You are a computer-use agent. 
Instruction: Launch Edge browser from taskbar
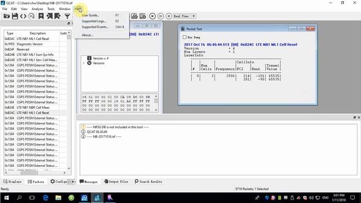click(x=46, y=198)
